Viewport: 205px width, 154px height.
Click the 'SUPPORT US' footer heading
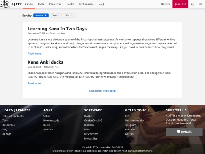[x=176, y=110]
